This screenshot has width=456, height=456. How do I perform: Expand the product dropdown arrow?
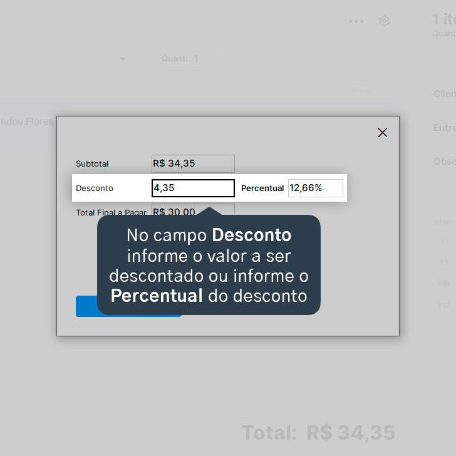click(x=122, y=59)
